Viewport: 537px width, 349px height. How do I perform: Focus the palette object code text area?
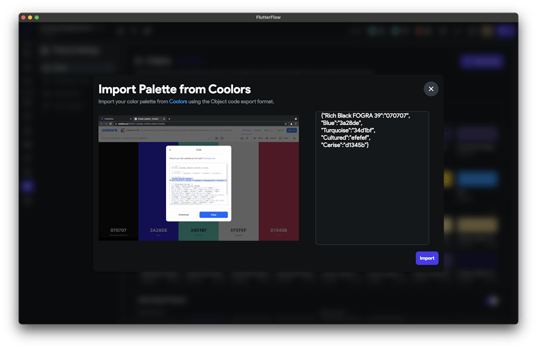372,178
